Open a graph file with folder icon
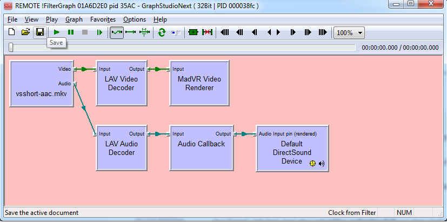The width and height of the screenshot is (447, 223). (25, 32)
